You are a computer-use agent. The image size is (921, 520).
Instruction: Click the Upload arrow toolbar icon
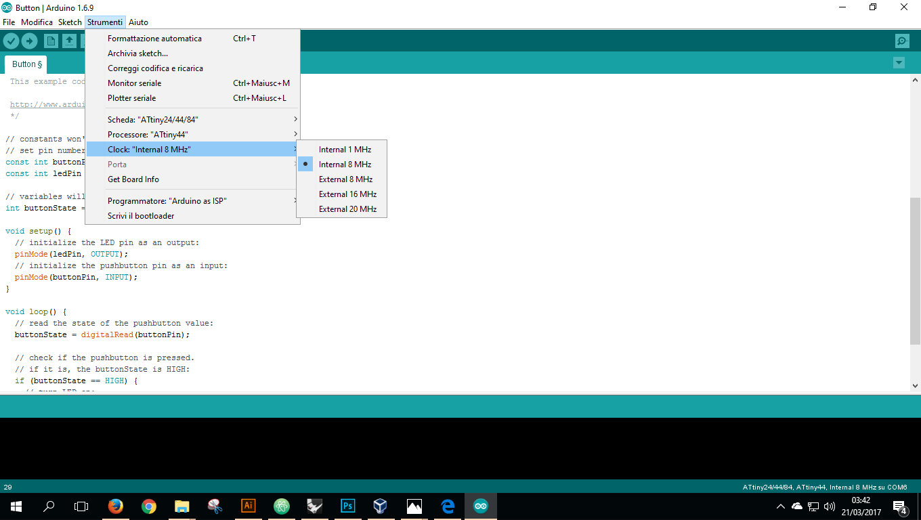click(x=29, y=41)
